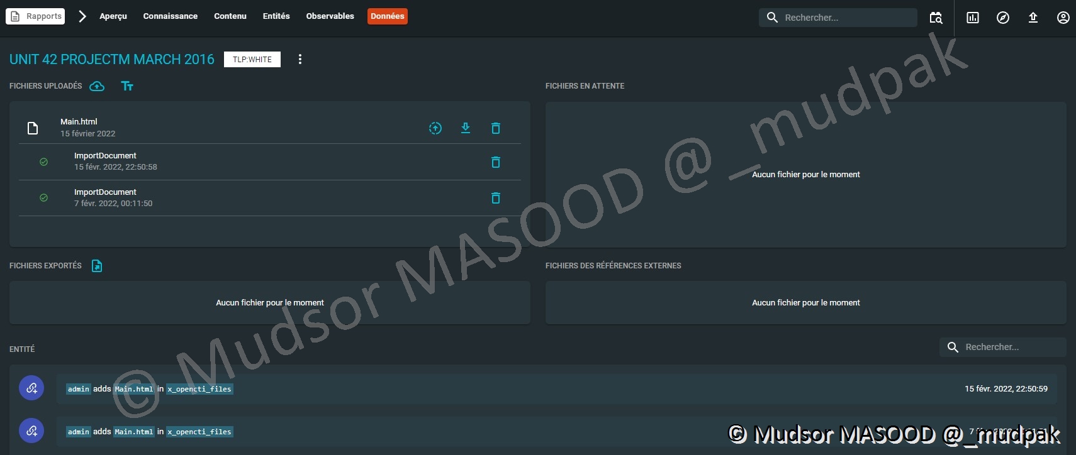Download the Main.html file
The image size is (1076, 455).
tap(466, 128)
